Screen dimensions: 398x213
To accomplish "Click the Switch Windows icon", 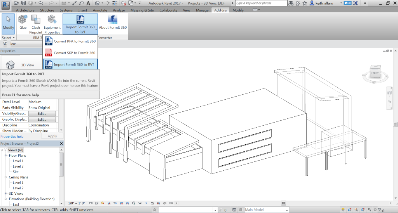I will [131, 3].
